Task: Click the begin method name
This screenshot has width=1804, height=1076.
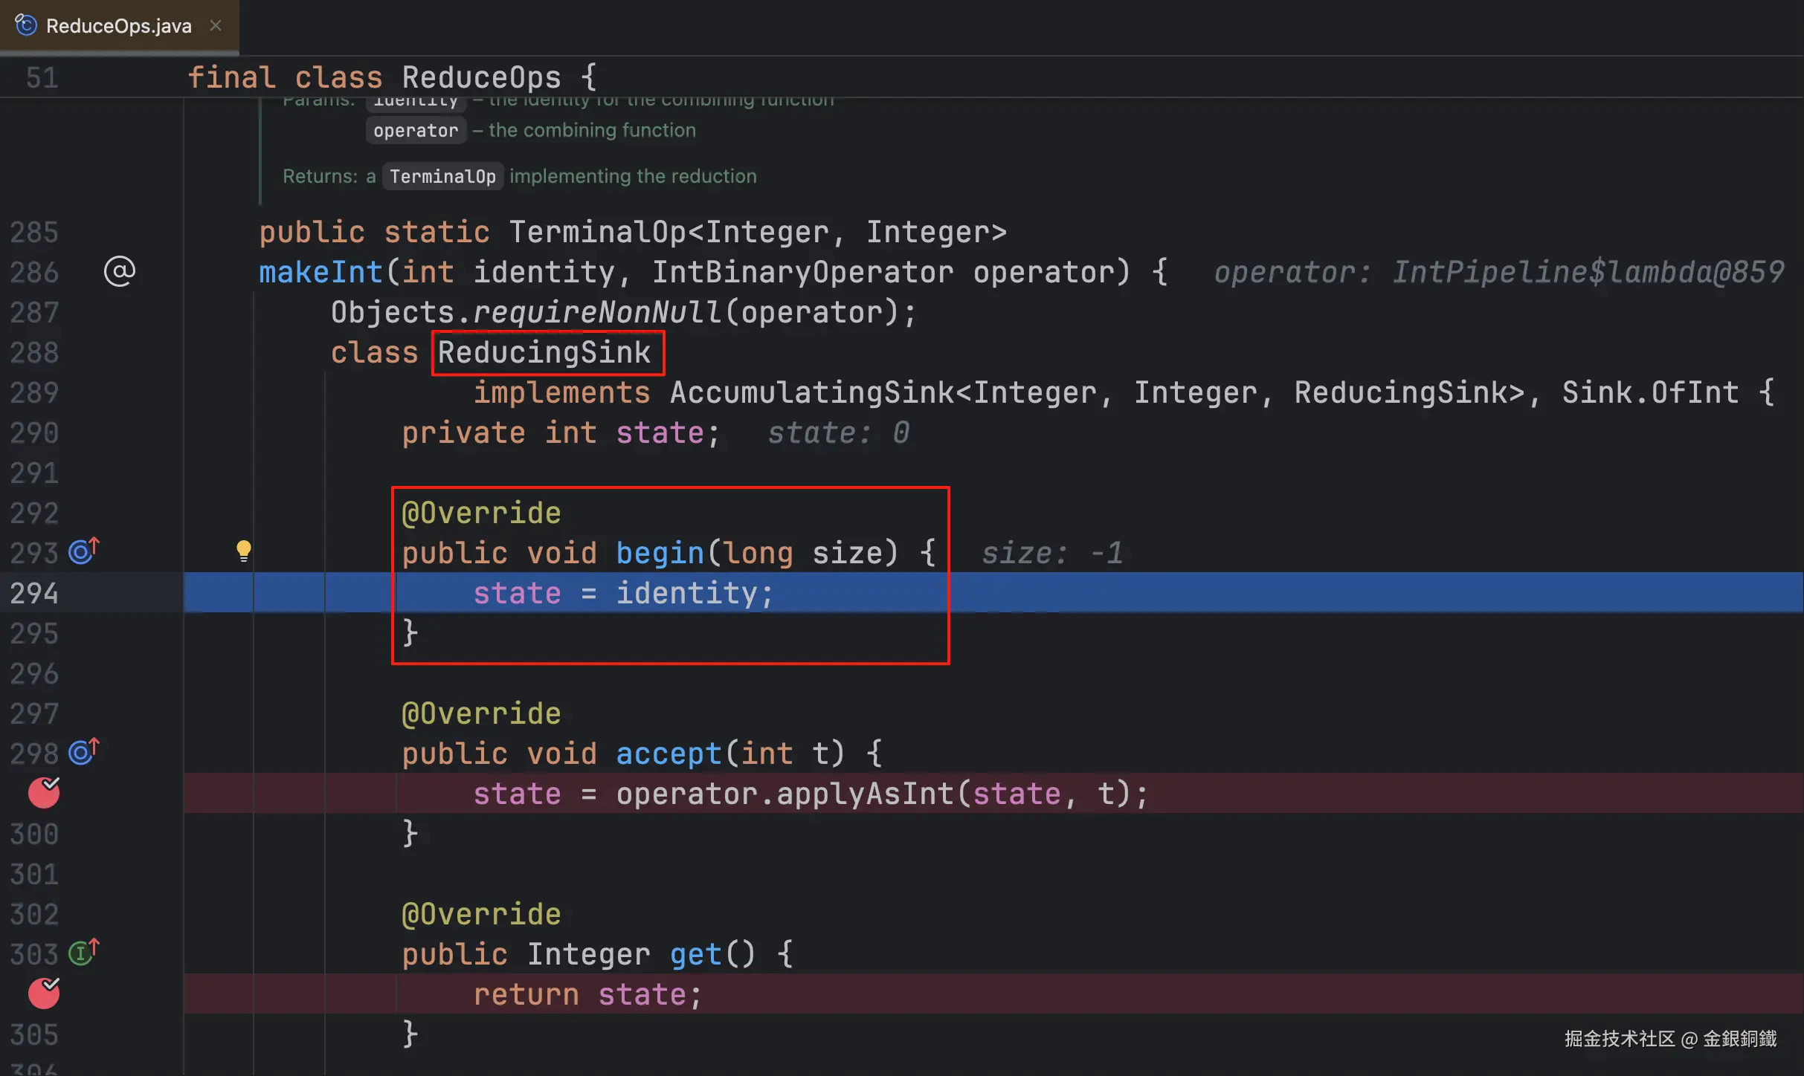Action: tap(660, 553)
